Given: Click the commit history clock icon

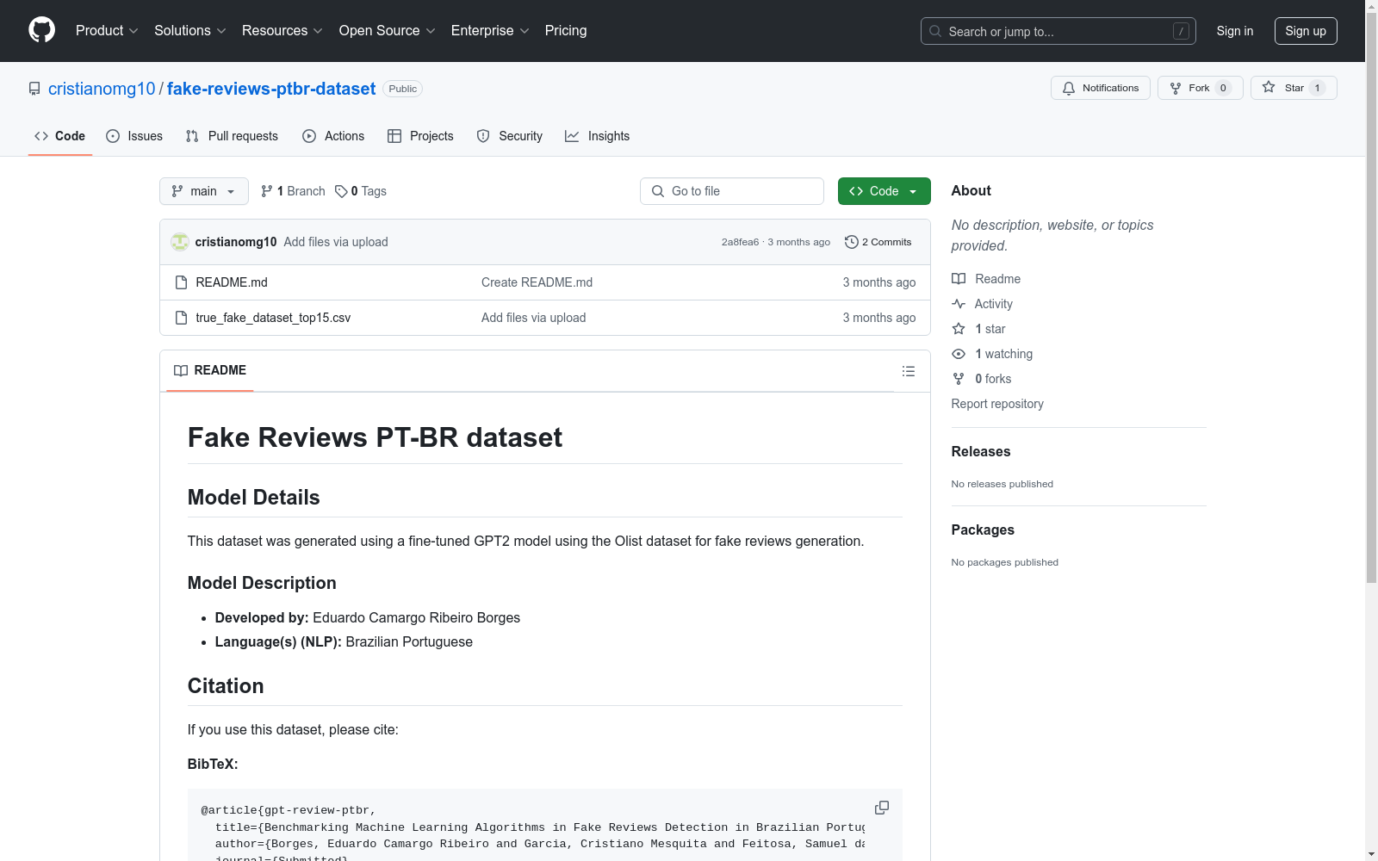Looking at the screenshot, I should [x=852, y=242].
